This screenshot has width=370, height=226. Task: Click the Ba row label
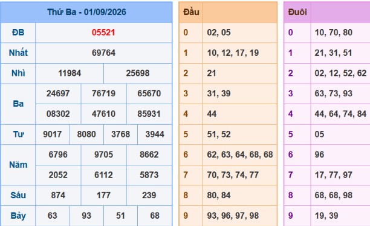[18, 104]
